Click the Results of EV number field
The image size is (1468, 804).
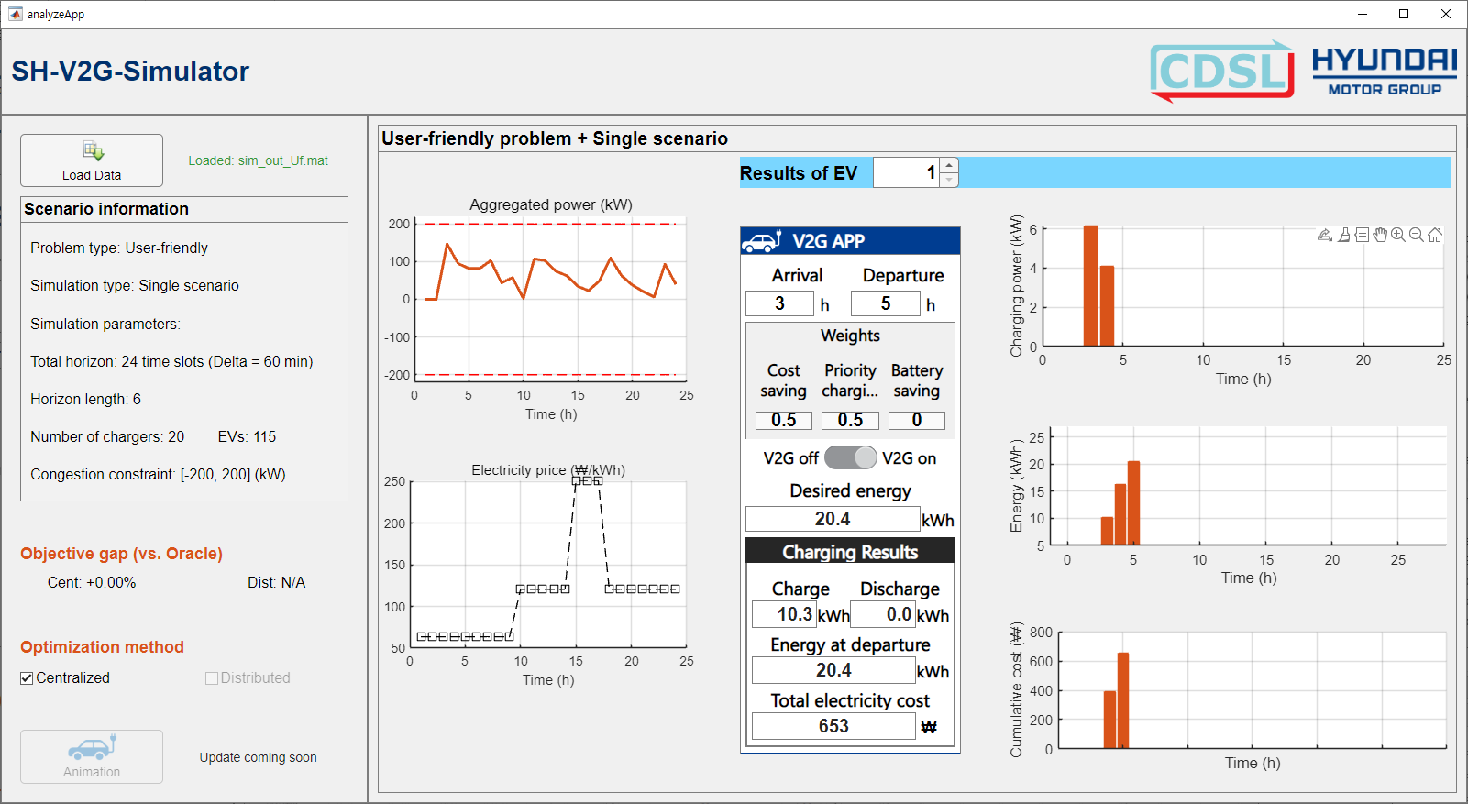[x=906, y=172]
